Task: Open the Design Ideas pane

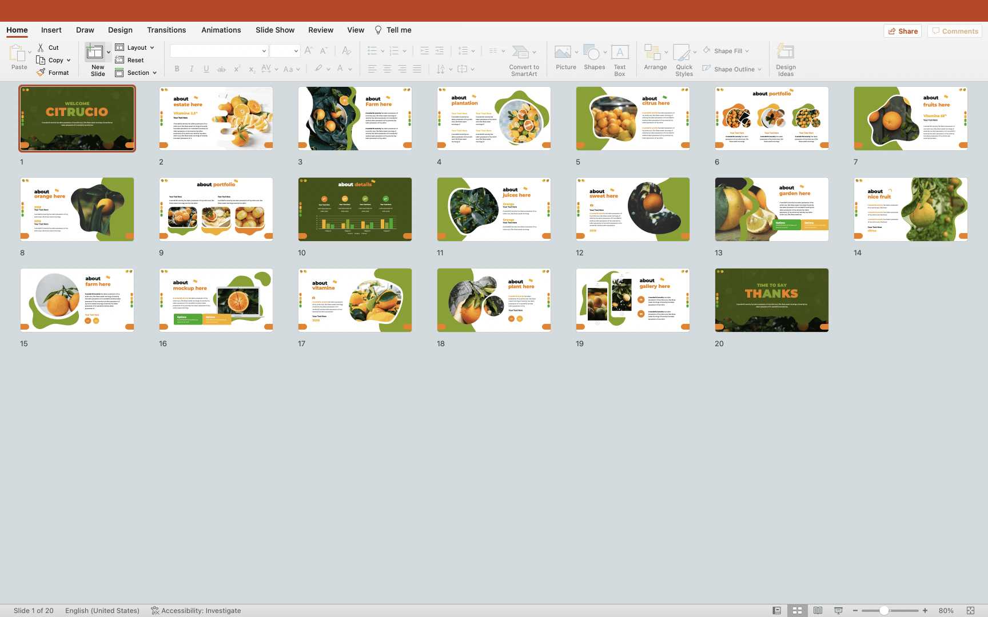Action: tap(786, 53)
